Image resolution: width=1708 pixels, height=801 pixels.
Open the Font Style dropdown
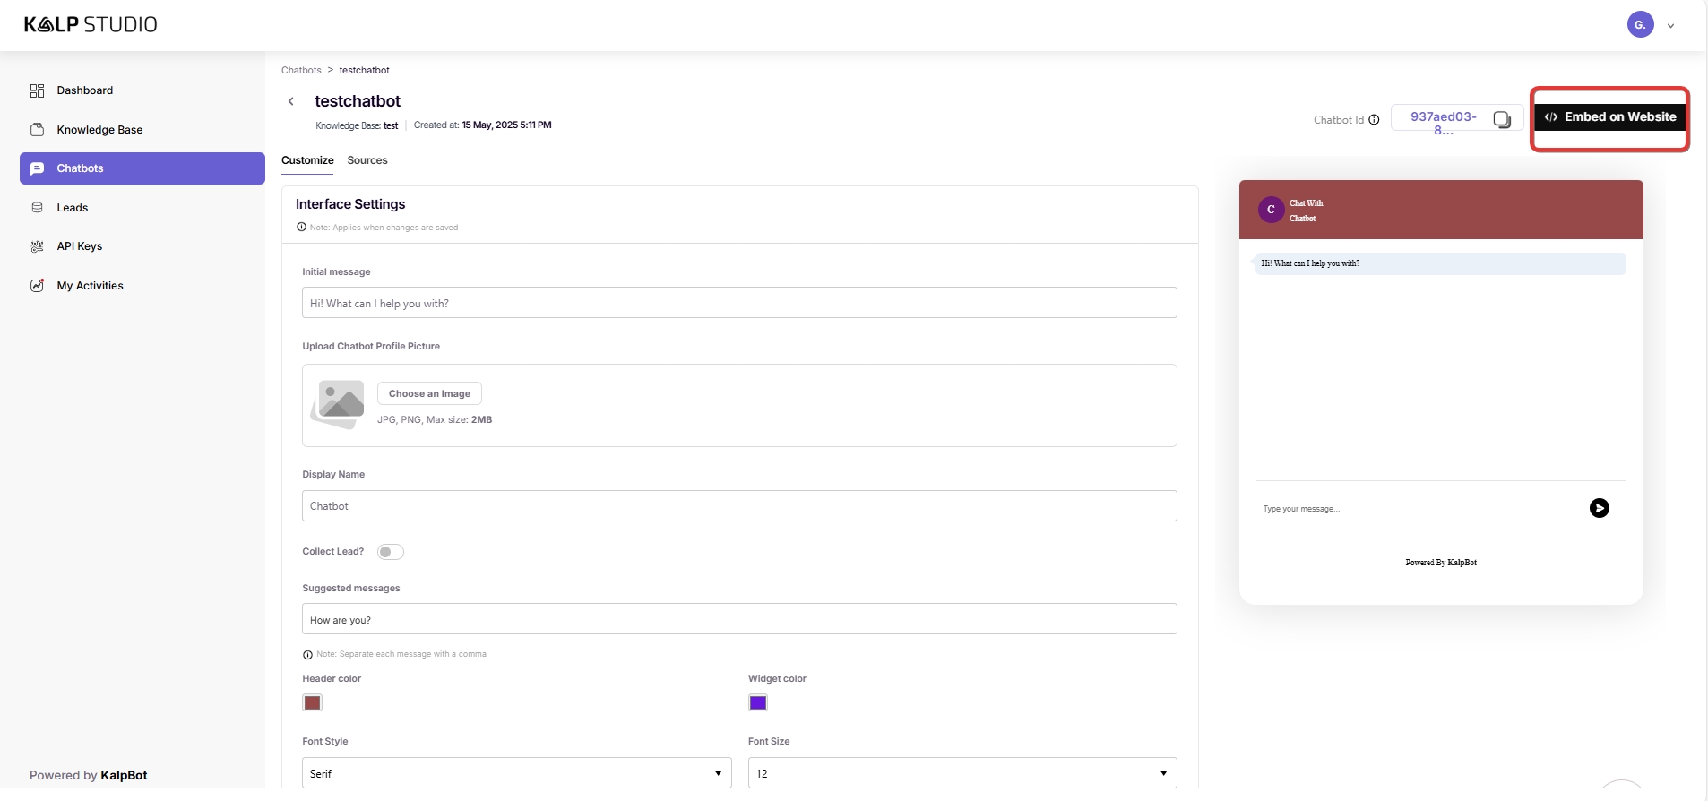(x=516, y=773)
